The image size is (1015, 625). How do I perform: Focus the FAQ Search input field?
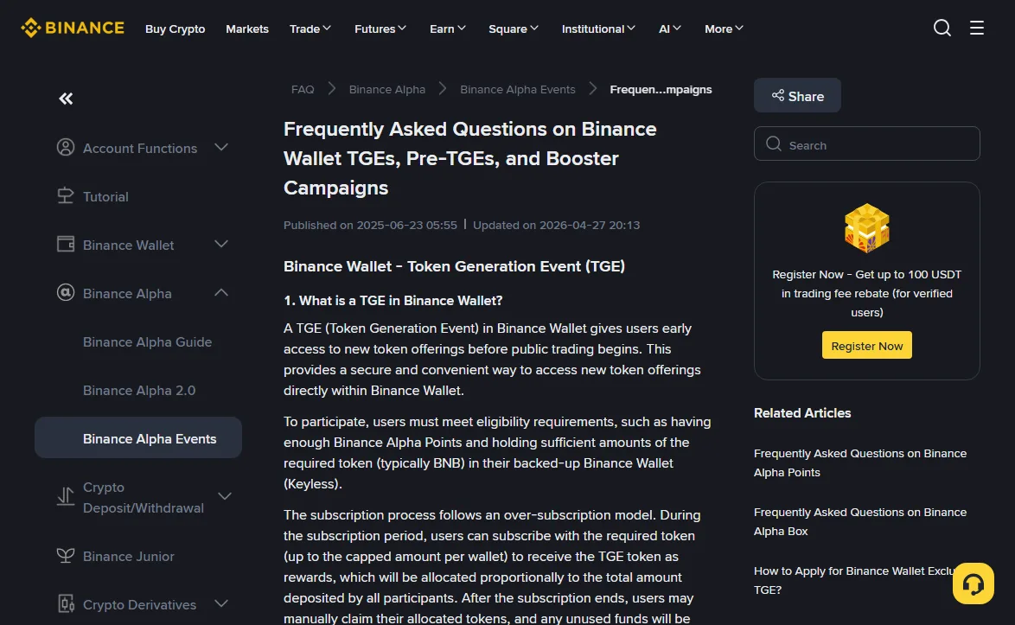click(x=867, y=143)
